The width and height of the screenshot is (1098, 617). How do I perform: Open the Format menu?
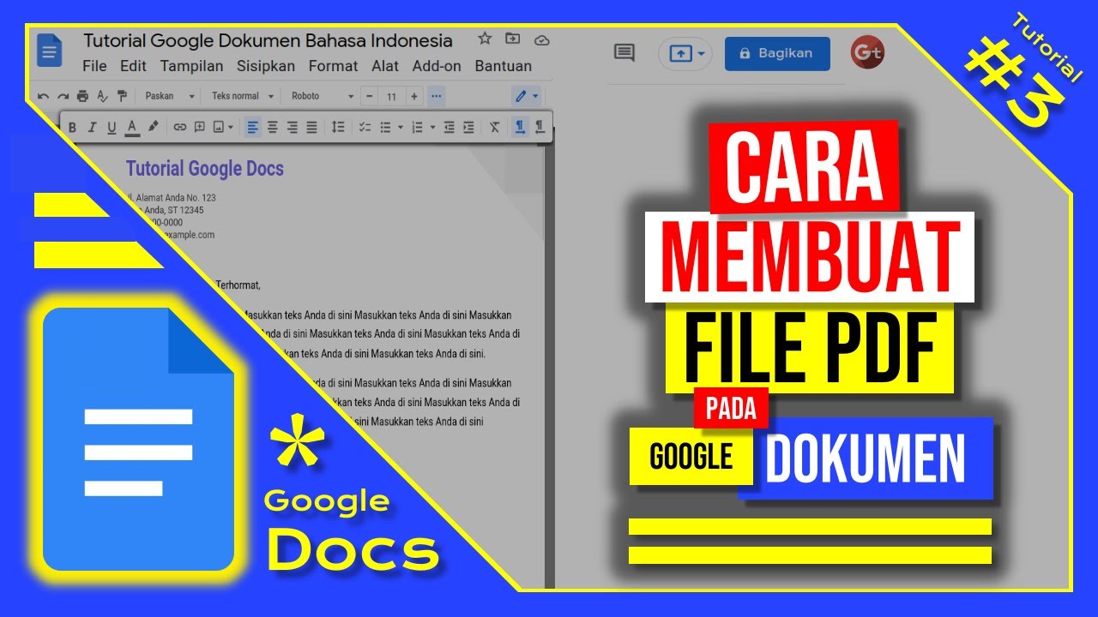[334, 66]
